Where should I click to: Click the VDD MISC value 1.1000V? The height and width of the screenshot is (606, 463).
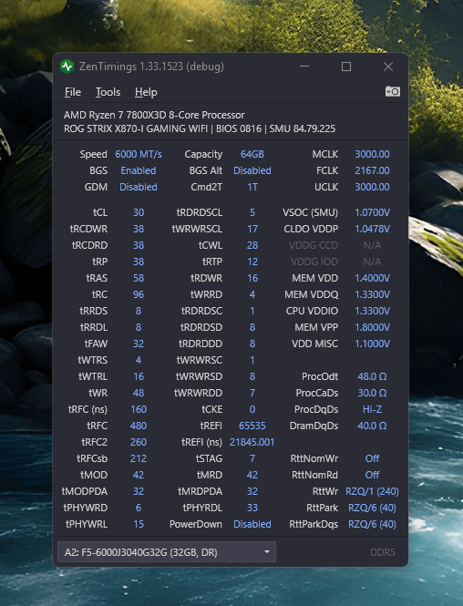click(372, 344)
